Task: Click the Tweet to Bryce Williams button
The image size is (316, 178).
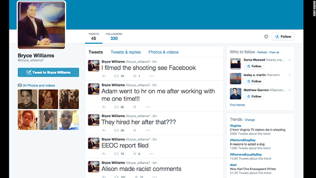Action: click(48, 73)
